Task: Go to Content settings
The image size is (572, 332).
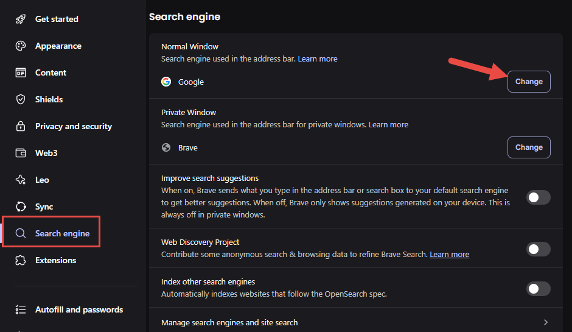Action: [x=51, y=72]
